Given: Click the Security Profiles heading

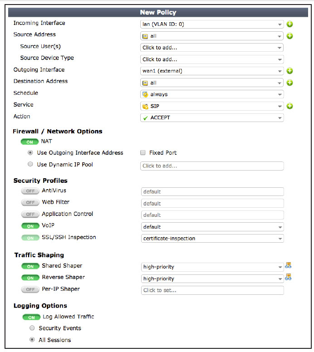Looking at the screenshot, I should [x=40, y=181].
